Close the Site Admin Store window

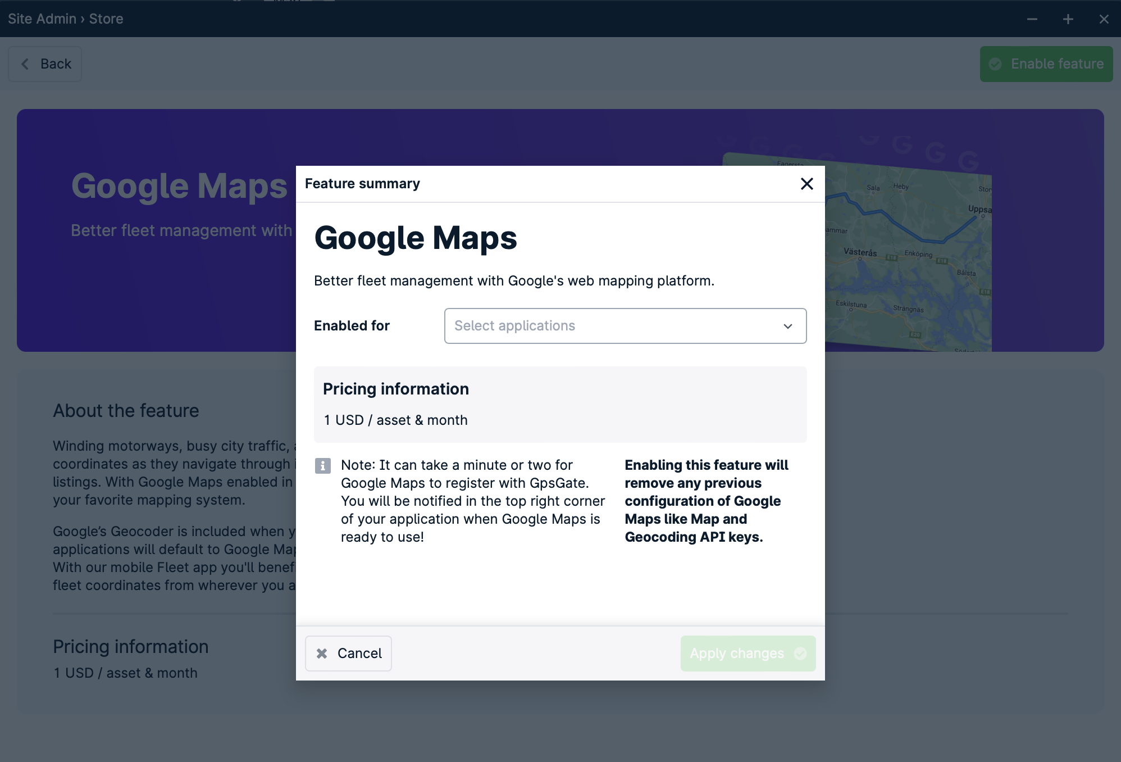coord(1104,19)
